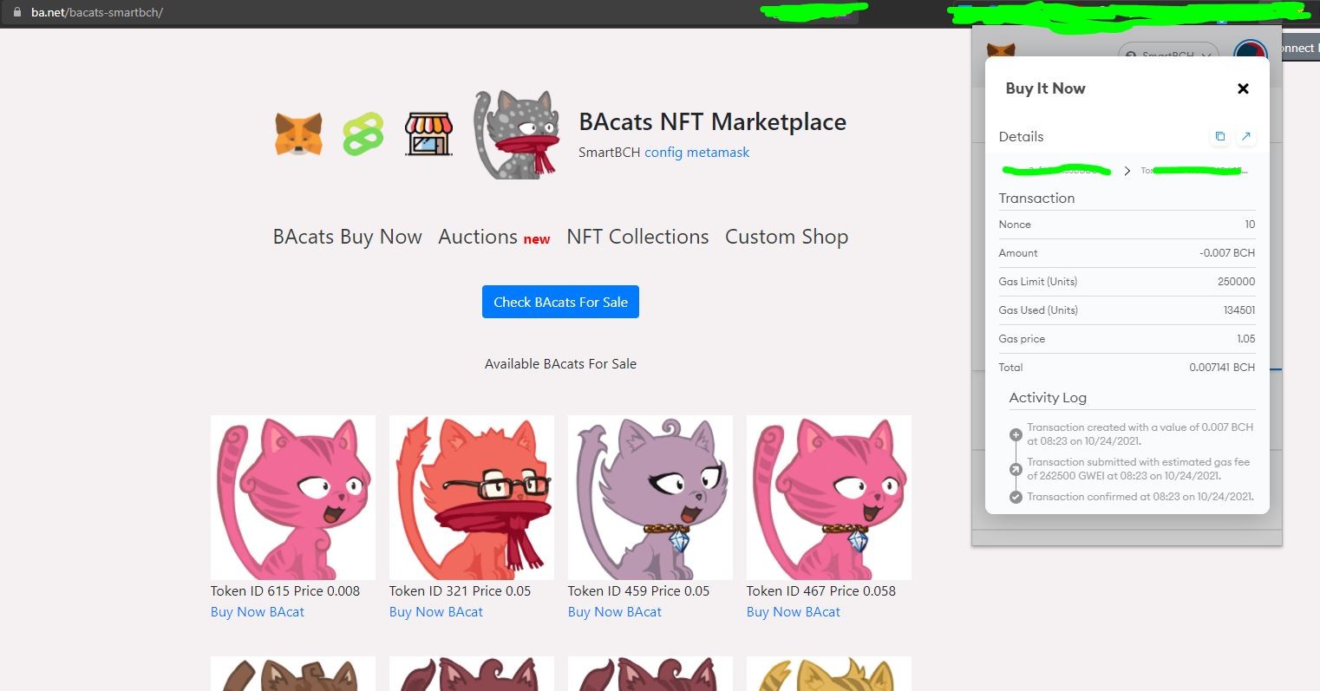Image resolution: width=1320 pixels, height=691 pixels.
Task: Select pink cat thumbnail for Token ID 615
Action: pyautogui.click(x=293, y=498)
